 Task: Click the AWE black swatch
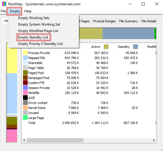[25, 98]
